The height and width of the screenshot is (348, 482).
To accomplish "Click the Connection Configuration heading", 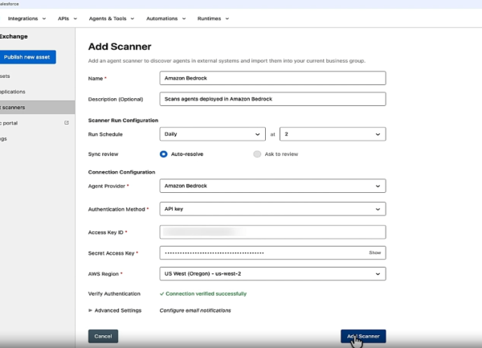I will point(122,172).
